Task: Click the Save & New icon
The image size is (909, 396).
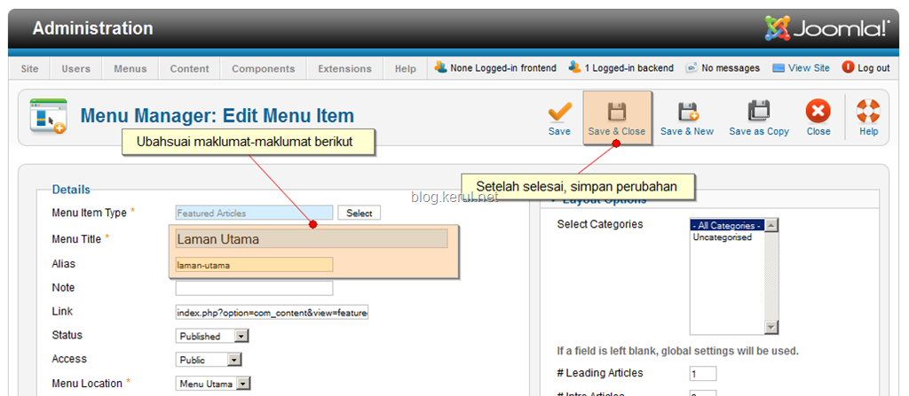Action: point(688,111)
